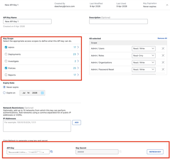Image resolution: width=170 pixels, height=159 pixels.
Task: Copy the API Key to clipboard
Action: point(52,152)
